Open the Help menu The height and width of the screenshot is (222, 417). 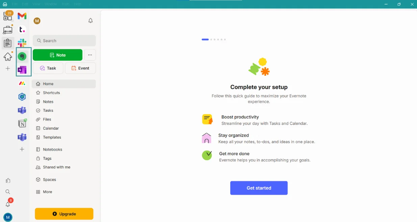pos(78,4)
